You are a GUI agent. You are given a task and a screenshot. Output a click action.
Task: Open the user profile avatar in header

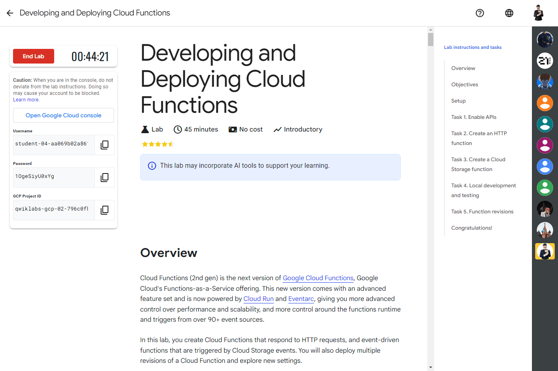tap(538, 13)
